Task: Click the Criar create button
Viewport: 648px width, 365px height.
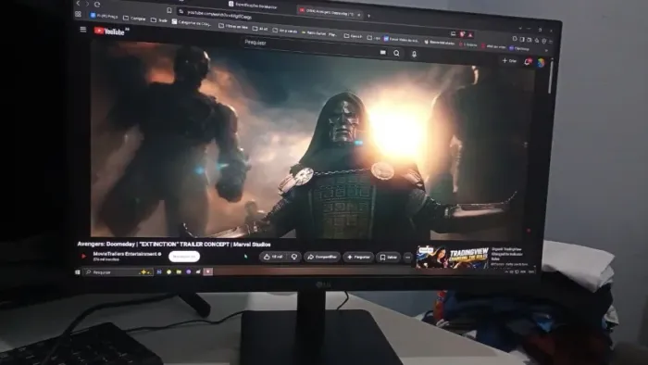Action: click(509, 61)
